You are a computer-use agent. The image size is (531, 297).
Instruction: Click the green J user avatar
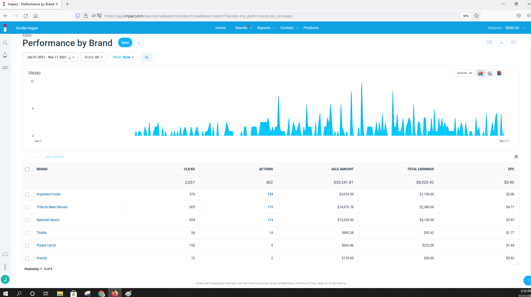(x=5, y=279)
